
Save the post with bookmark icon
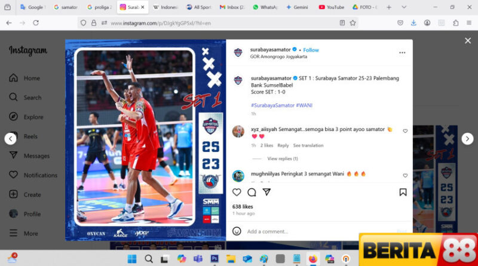[x=403, y=192]
